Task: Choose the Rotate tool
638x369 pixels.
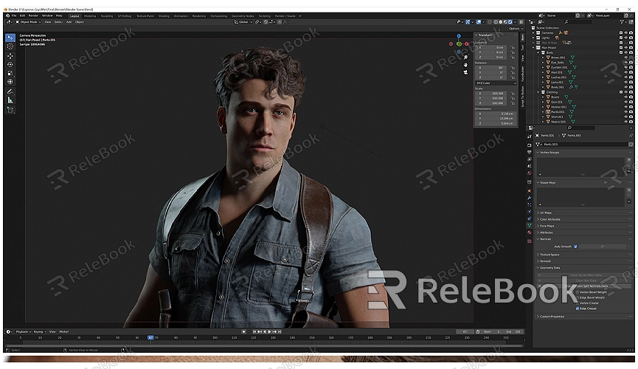Action: [10, 64]
